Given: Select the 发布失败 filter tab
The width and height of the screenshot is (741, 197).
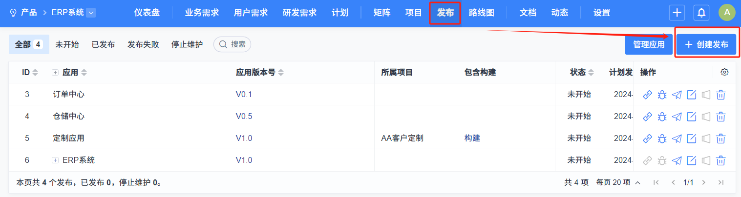Looking at the screenshot, I should (x=143, y=44).
